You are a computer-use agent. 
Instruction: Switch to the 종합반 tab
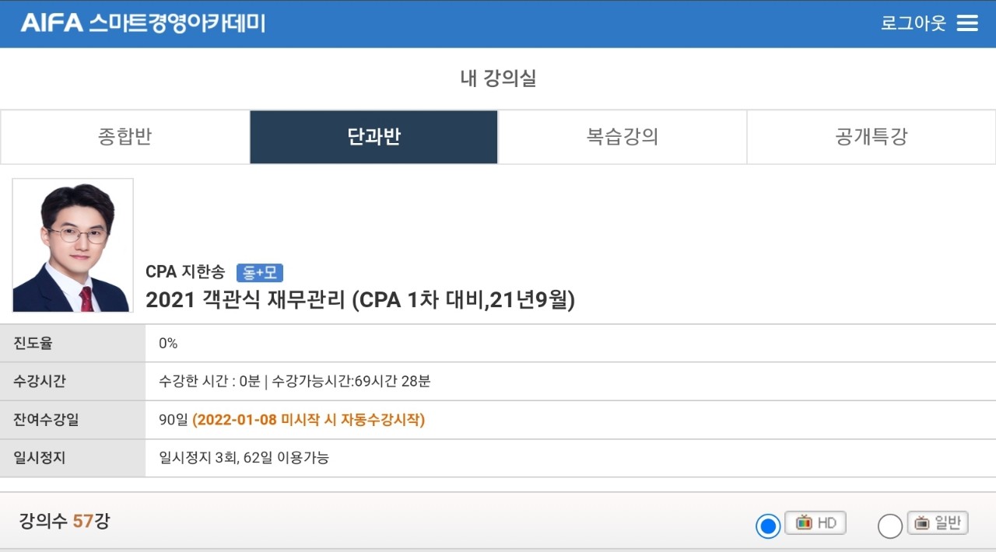(124, 137)
